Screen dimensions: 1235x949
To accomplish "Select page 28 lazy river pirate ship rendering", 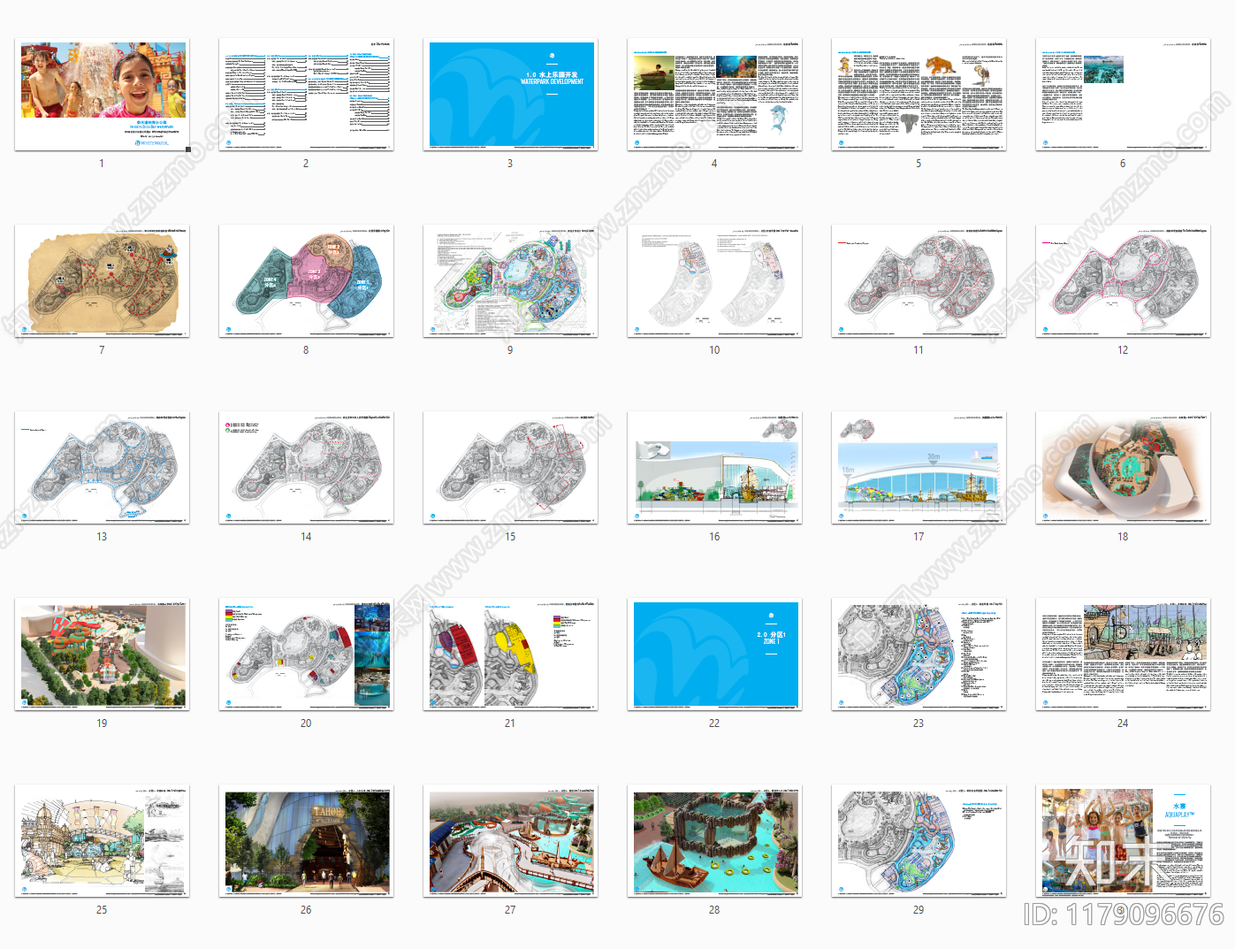I will (714, 841).
